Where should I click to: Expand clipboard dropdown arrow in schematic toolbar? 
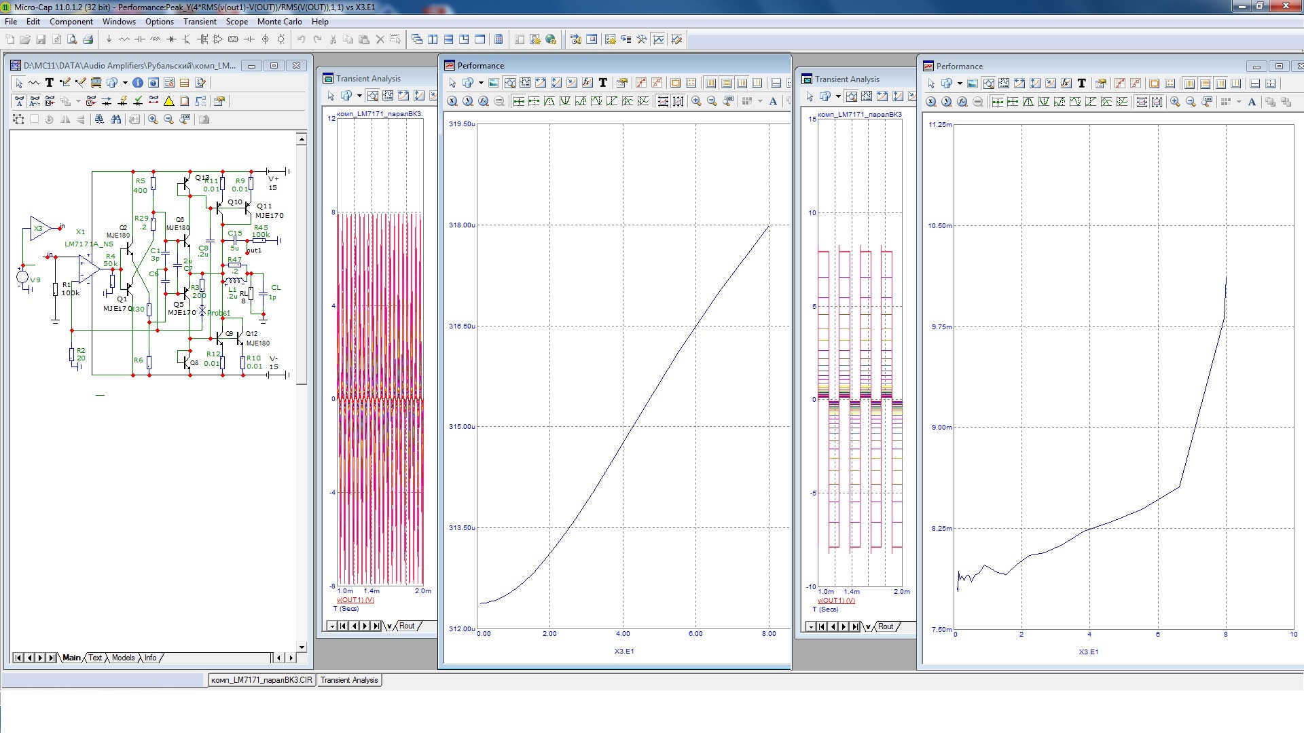(x=125, y=83)
